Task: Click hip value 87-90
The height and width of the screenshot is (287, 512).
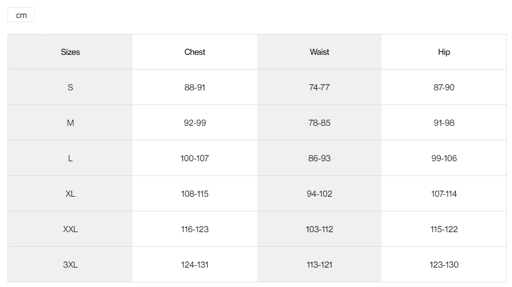Action: (444, 87)
